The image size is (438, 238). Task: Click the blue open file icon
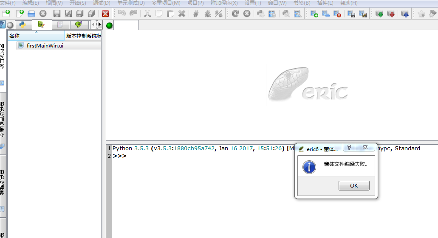(31, 14)
